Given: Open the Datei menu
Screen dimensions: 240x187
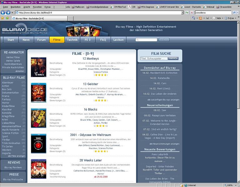Looking at the screenshot, I should pyautogui.click(x=5, y=7).
